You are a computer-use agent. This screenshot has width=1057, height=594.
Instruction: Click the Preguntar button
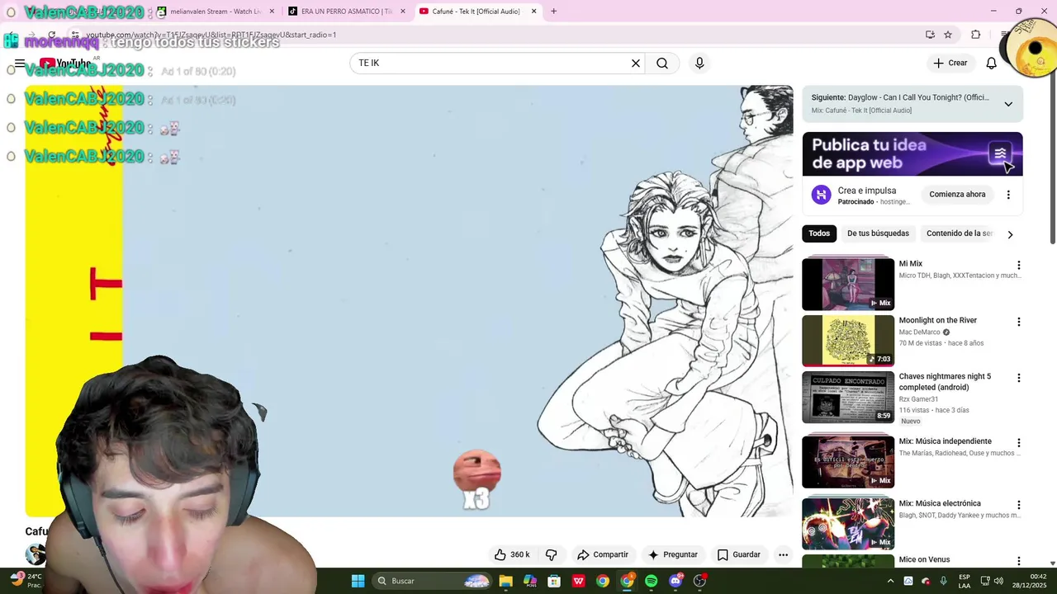coord(673,554)
